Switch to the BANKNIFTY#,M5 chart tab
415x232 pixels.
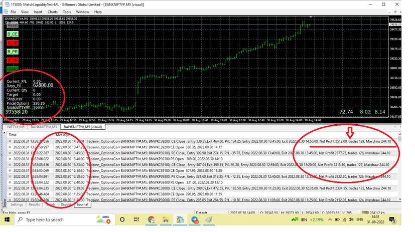point(44,127)
